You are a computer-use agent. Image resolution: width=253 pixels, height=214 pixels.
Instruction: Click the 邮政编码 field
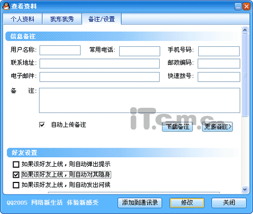click(x=219, y=64)
